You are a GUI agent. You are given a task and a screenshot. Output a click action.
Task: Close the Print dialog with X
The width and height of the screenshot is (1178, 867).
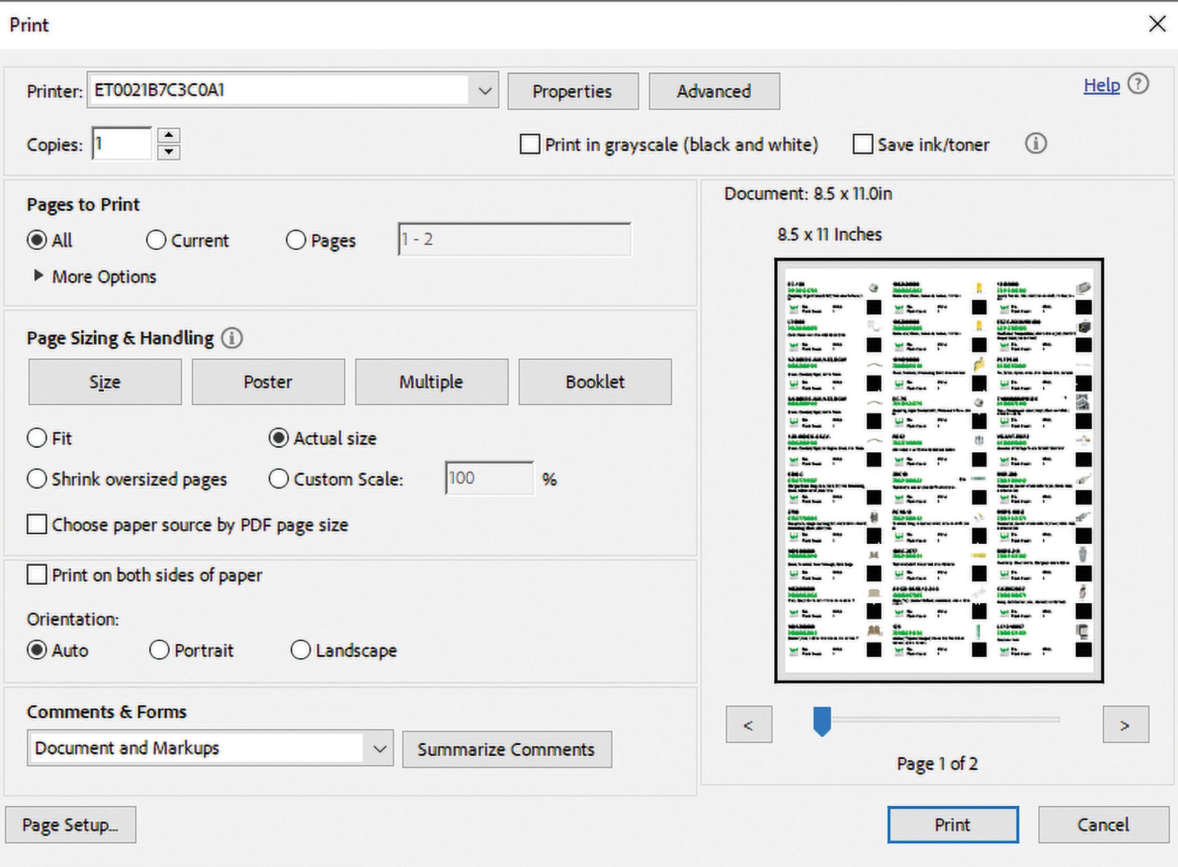point(1157,24)
